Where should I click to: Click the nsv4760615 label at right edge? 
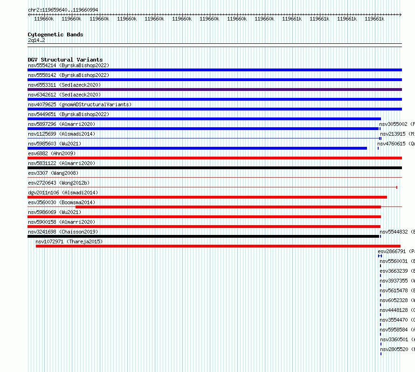pyautogui.click(x=396, y=144)
